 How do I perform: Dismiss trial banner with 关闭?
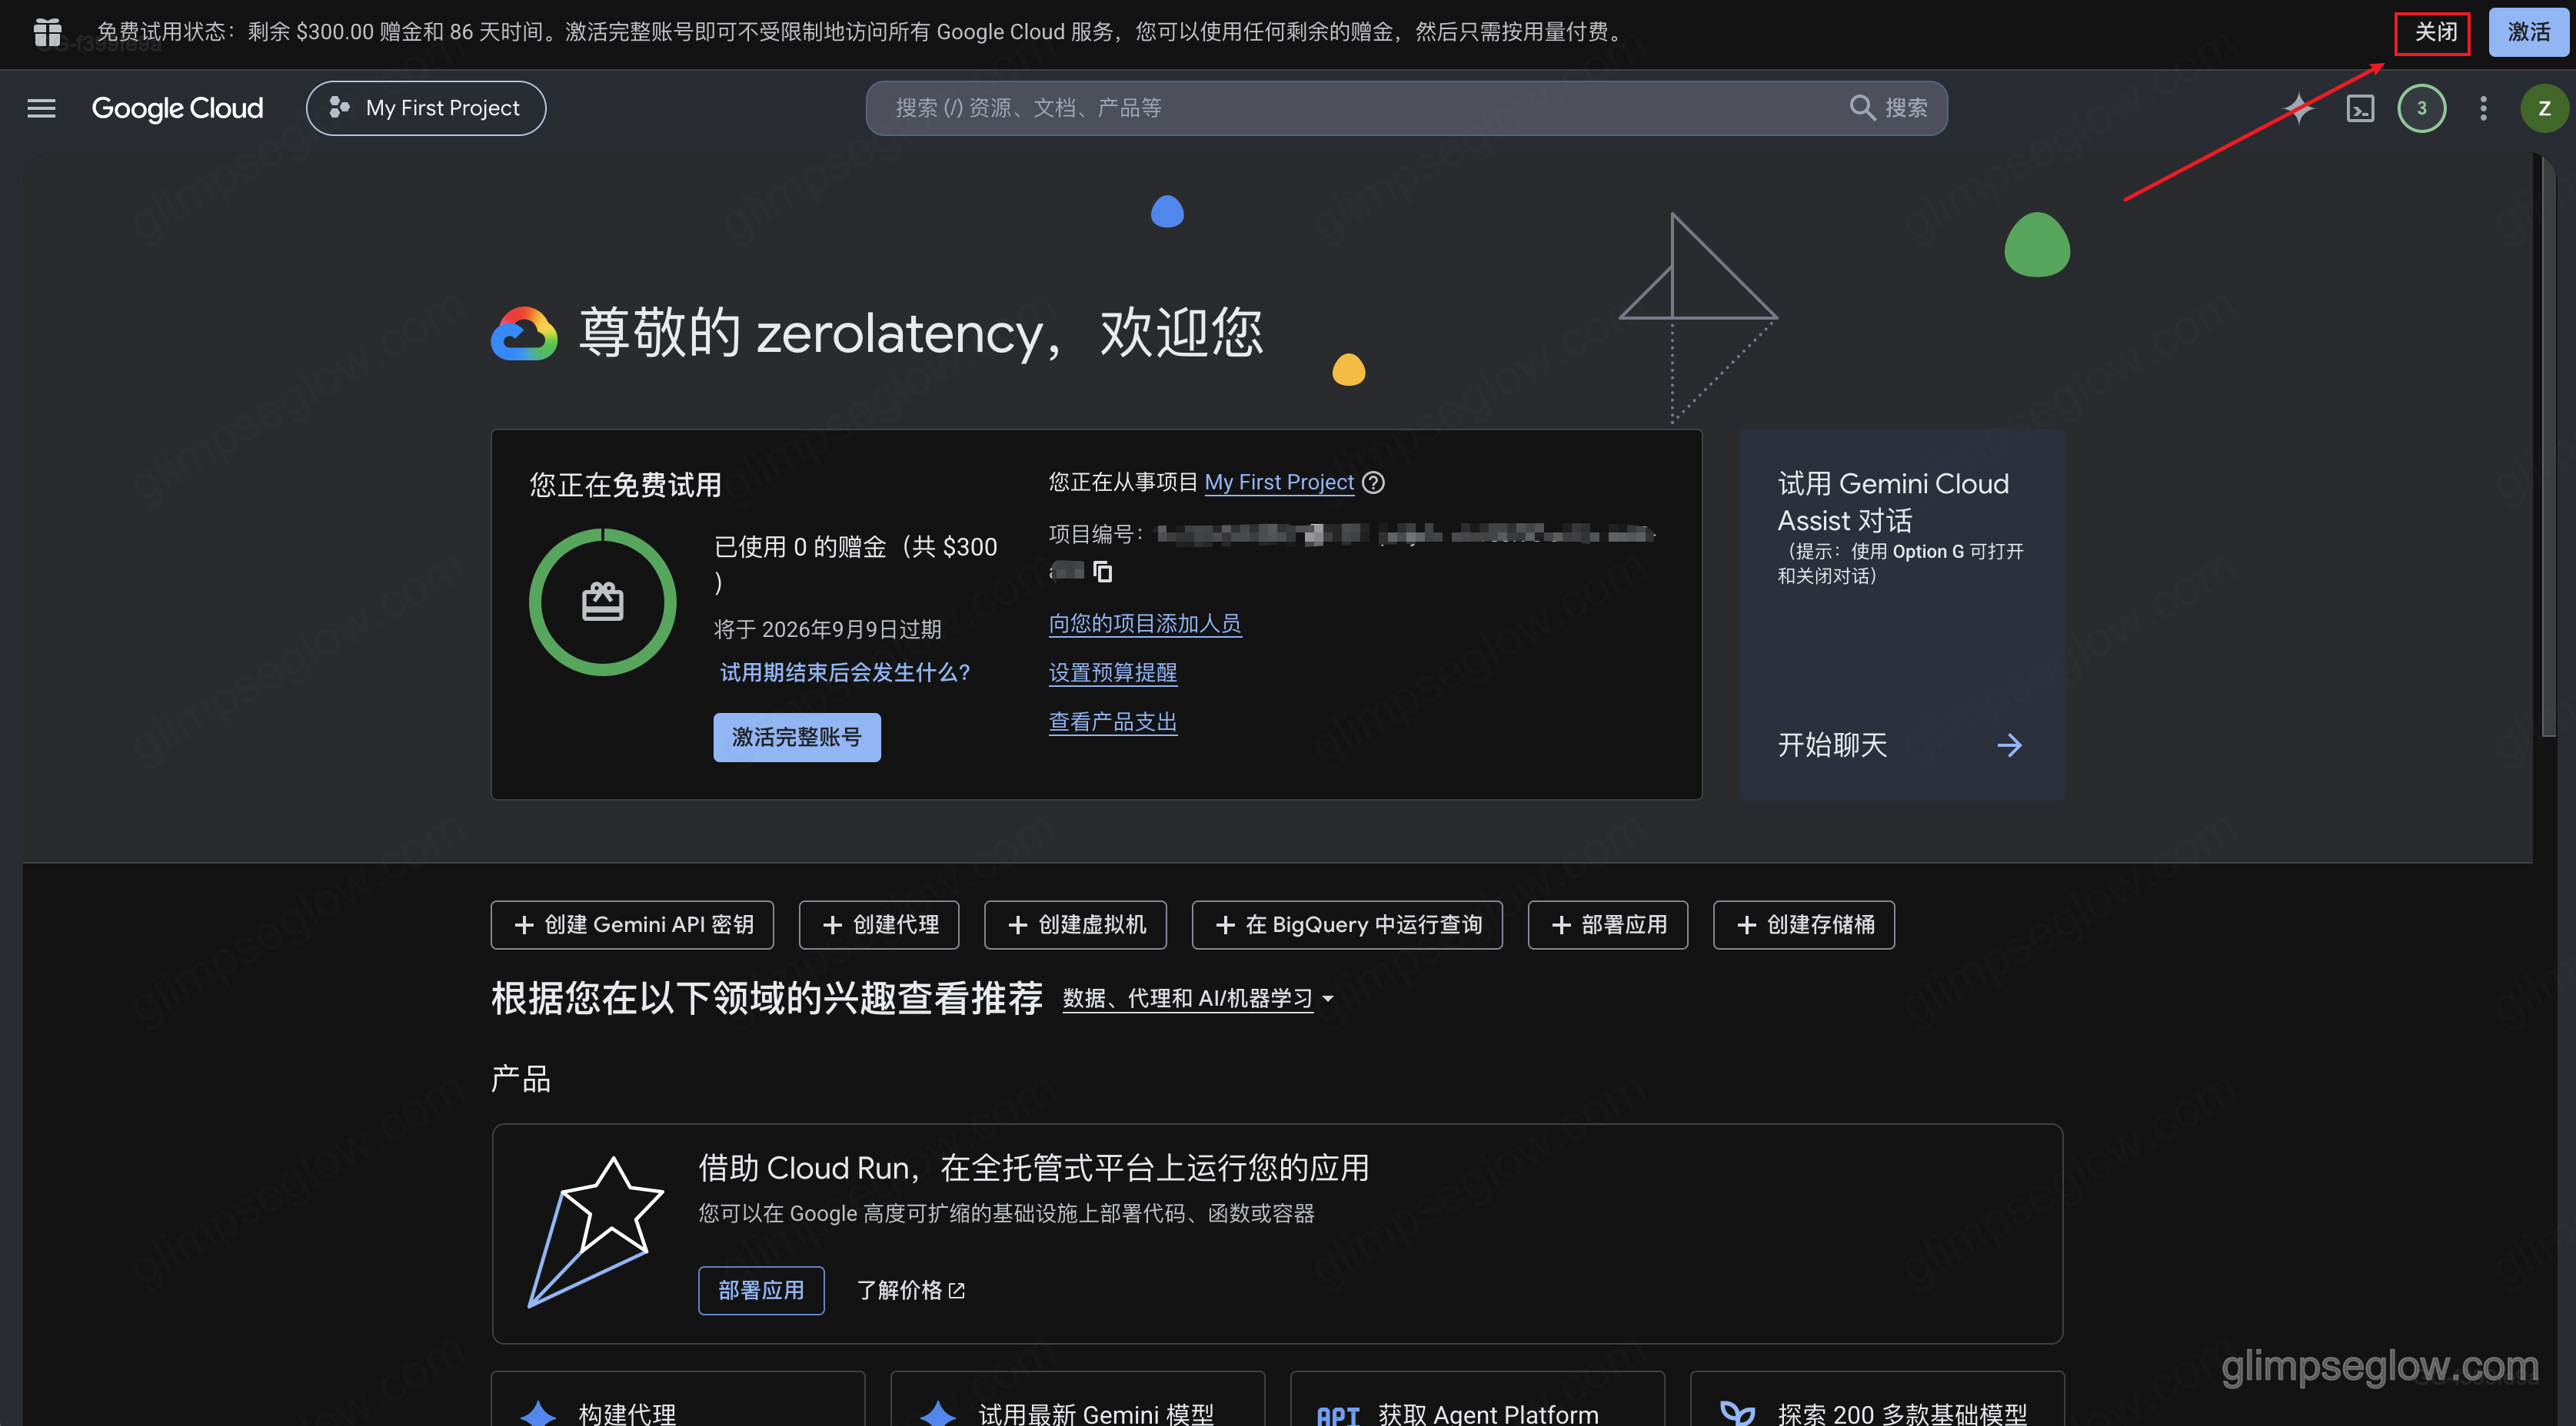click(2434, 32)
